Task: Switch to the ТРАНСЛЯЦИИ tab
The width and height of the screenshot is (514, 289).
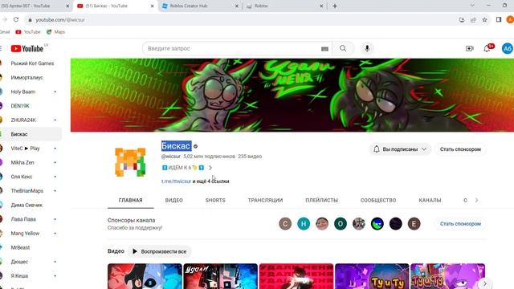Action: 265,200
